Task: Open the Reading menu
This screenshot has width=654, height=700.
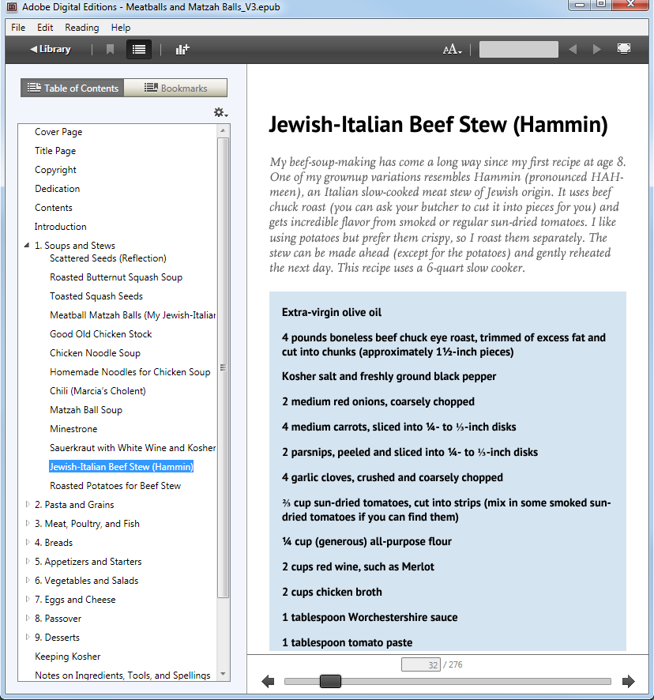Action: coord(81,28)
